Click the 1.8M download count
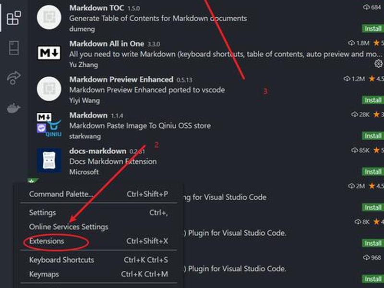384x288 pixels. (x=359, y=43)
